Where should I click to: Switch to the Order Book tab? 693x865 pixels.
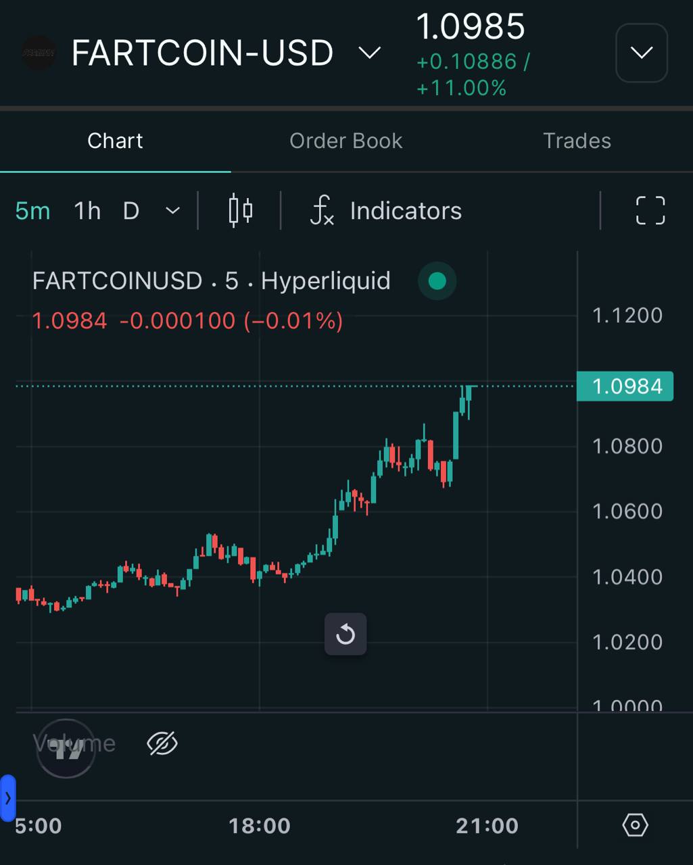(346, 141)
